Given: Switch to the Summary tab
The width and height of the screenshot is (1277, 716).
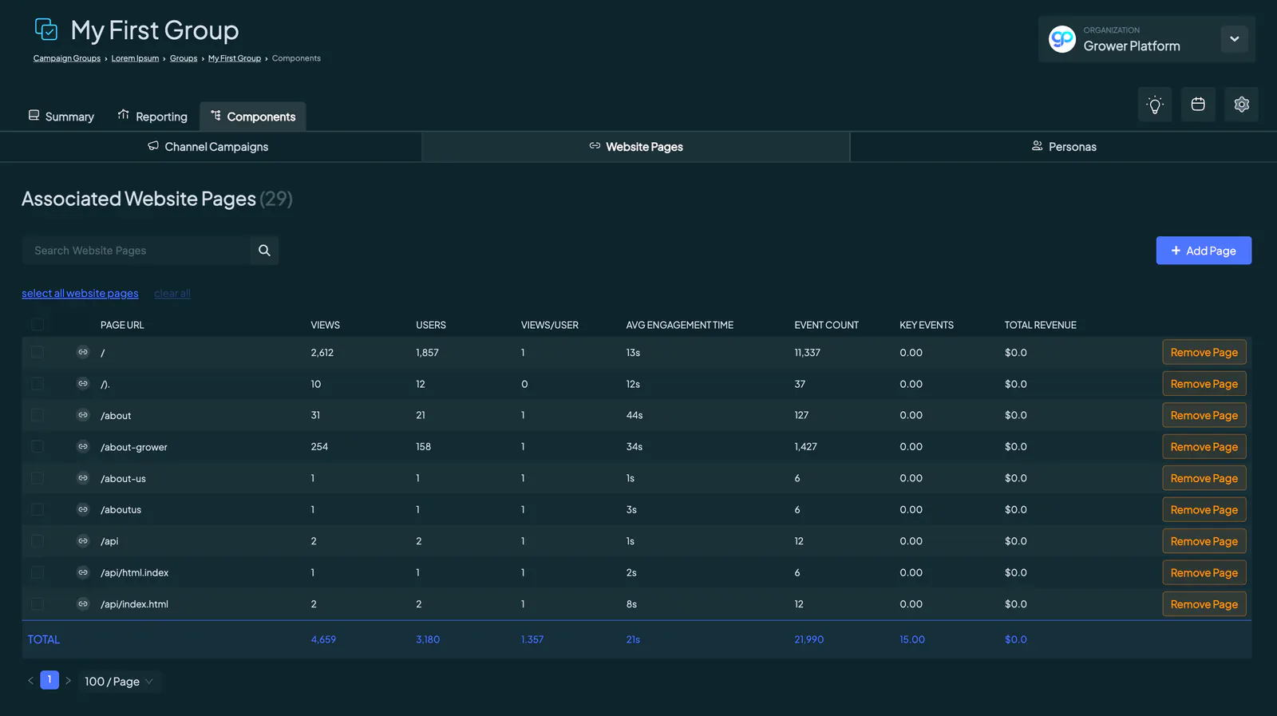Looking at the screenshot, I should tap(61, 117).
